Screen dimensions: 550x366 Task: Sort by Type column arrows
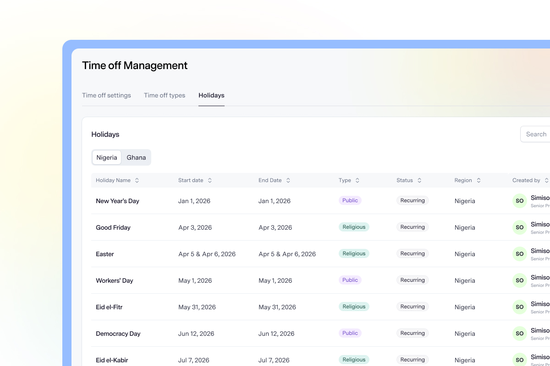357,180
